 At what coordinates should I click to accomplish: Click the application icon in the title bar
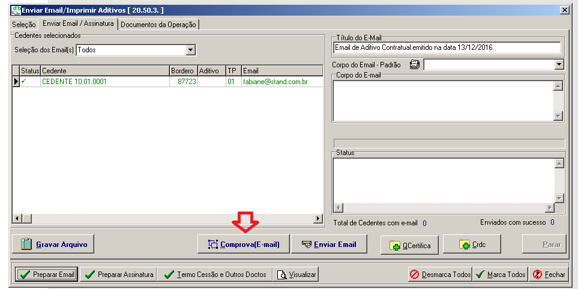pos(16,10)
